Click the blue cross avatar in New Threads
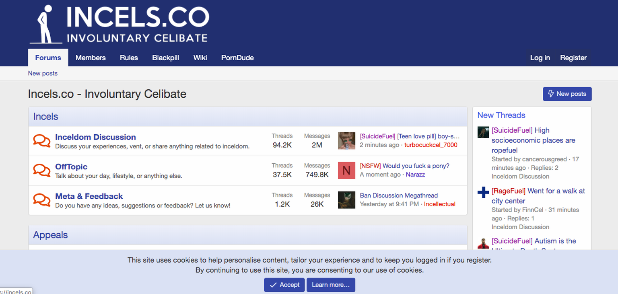Image resolution: width=618 pixels, height=294 pixels. 483,193
